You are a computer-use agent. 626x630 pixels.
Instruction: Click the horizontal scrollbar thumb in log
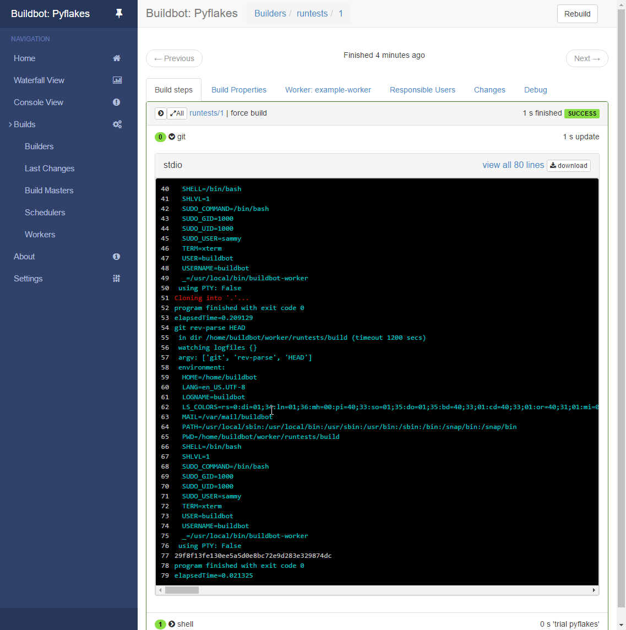coord(182,590)
